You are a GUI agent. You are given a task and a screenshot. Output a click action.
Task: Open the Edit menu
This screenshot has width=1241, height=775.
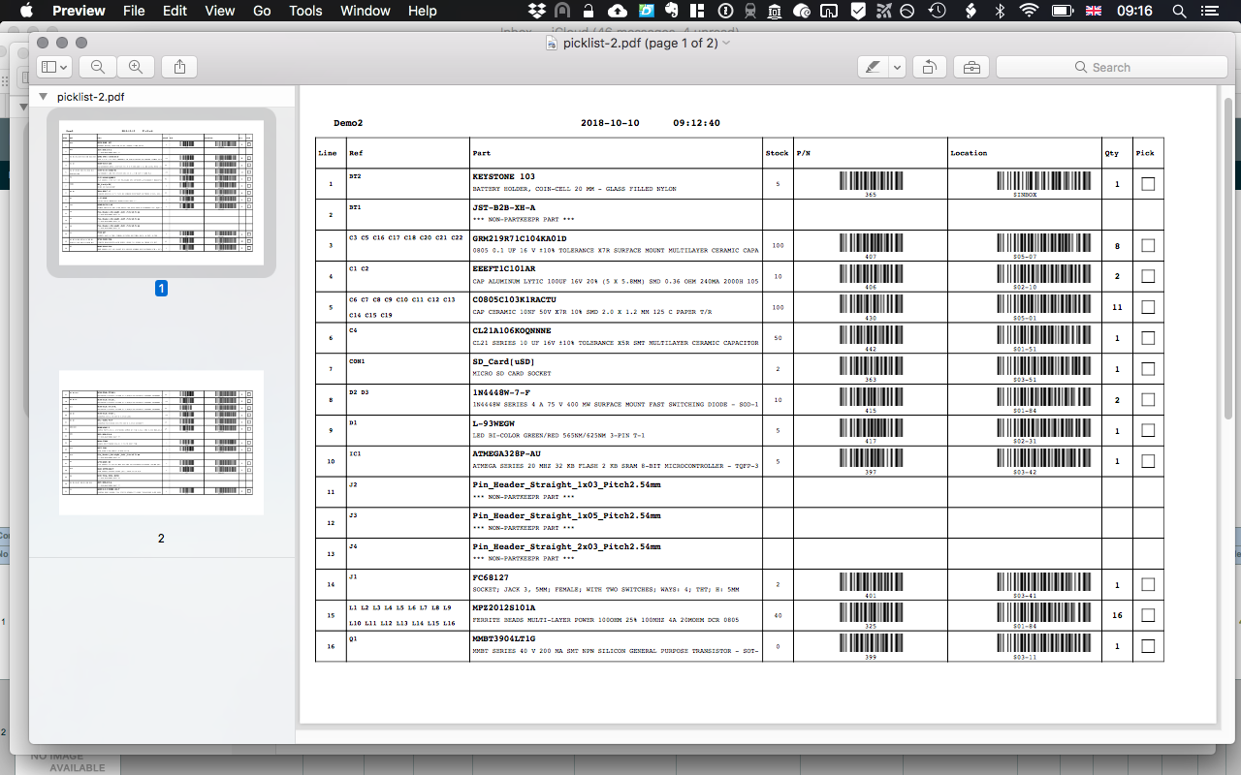(175, 11)
